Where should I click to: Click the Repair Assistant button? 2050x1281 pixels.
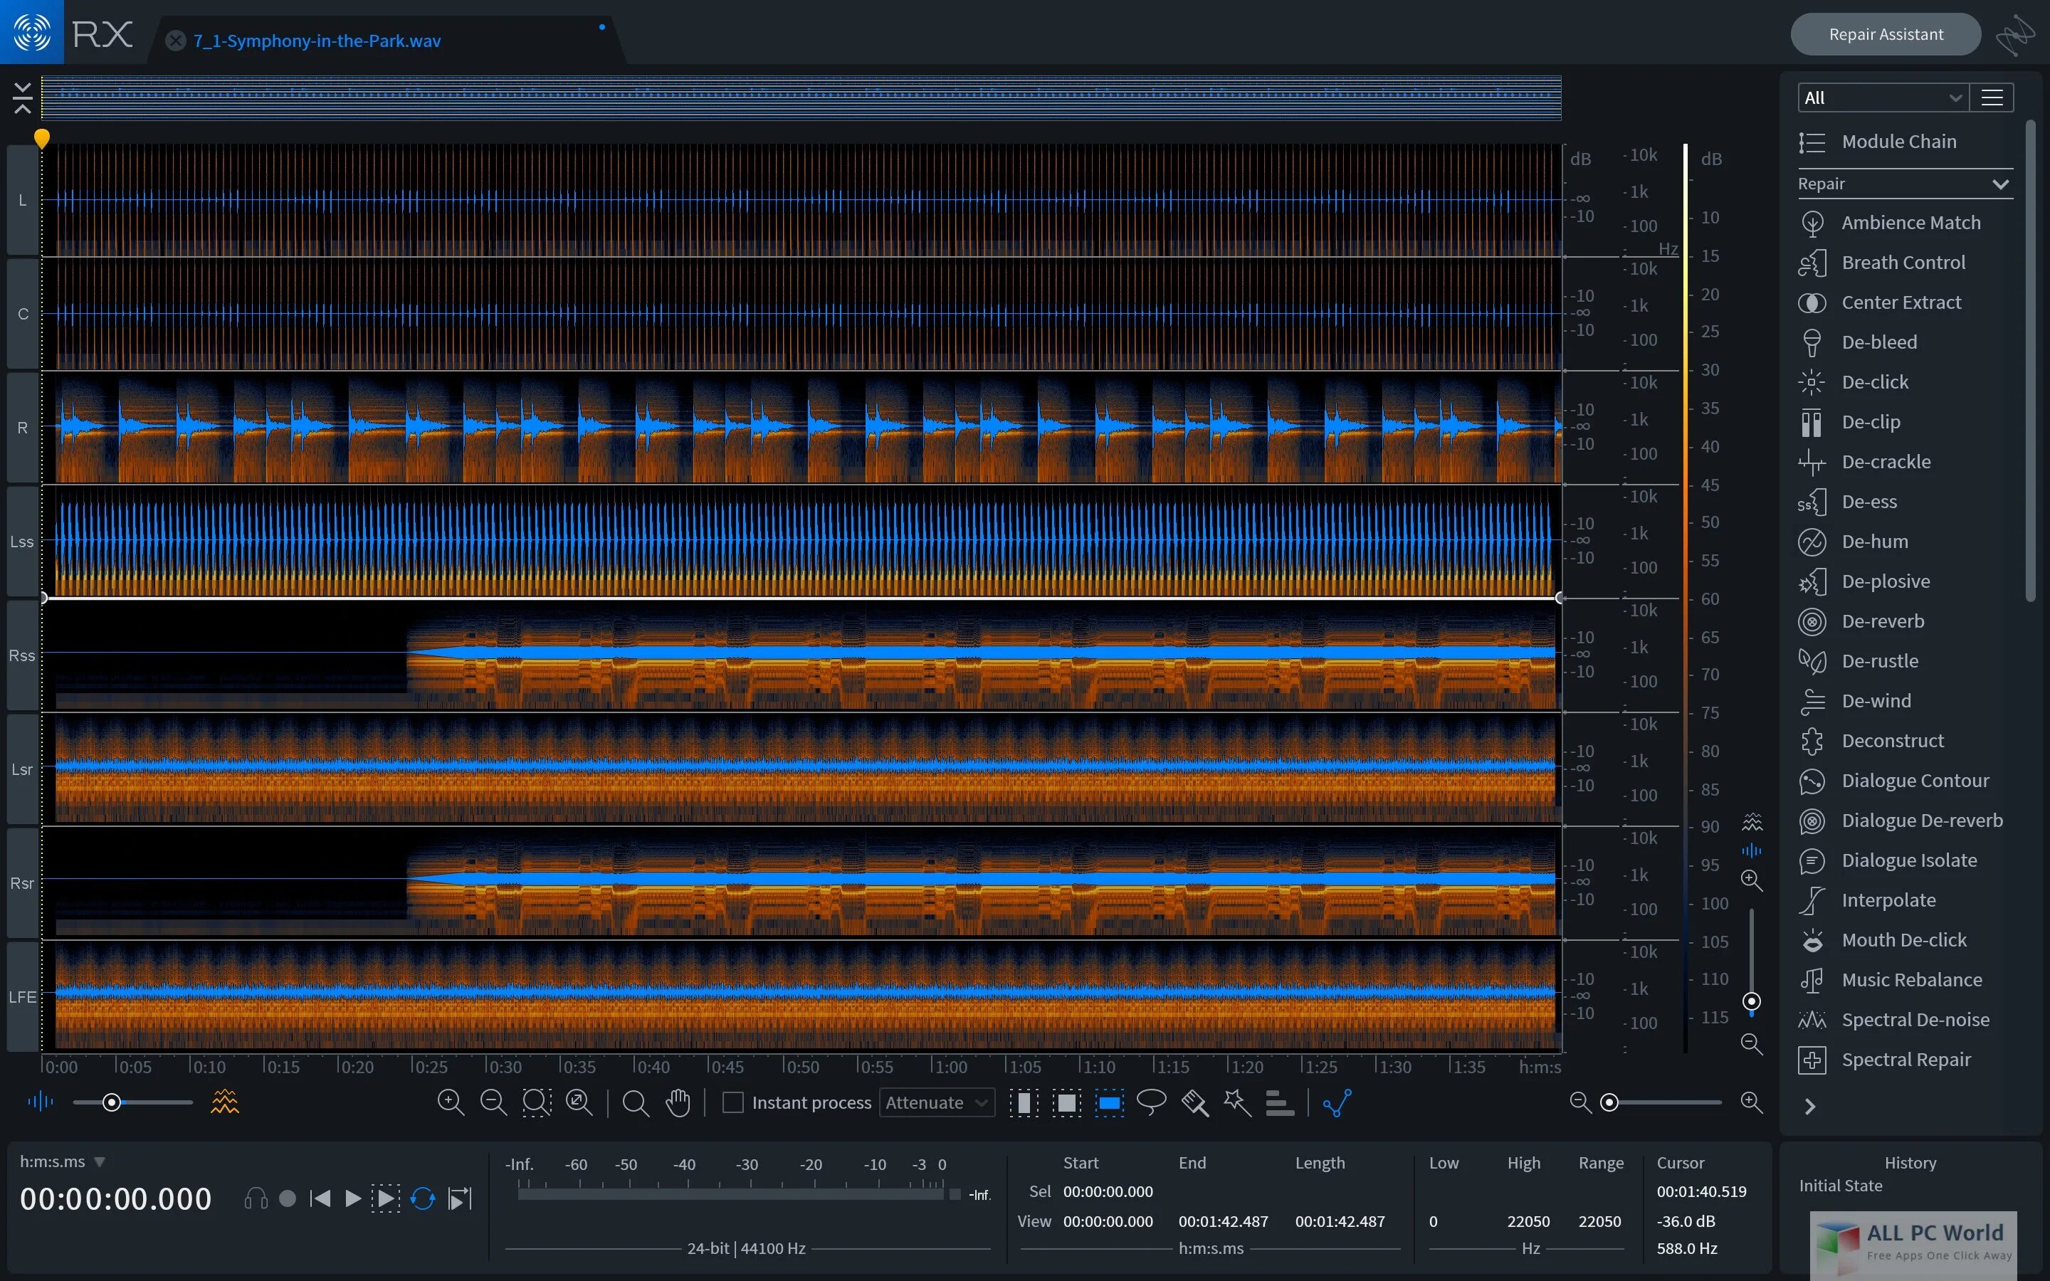point(1885,31)
